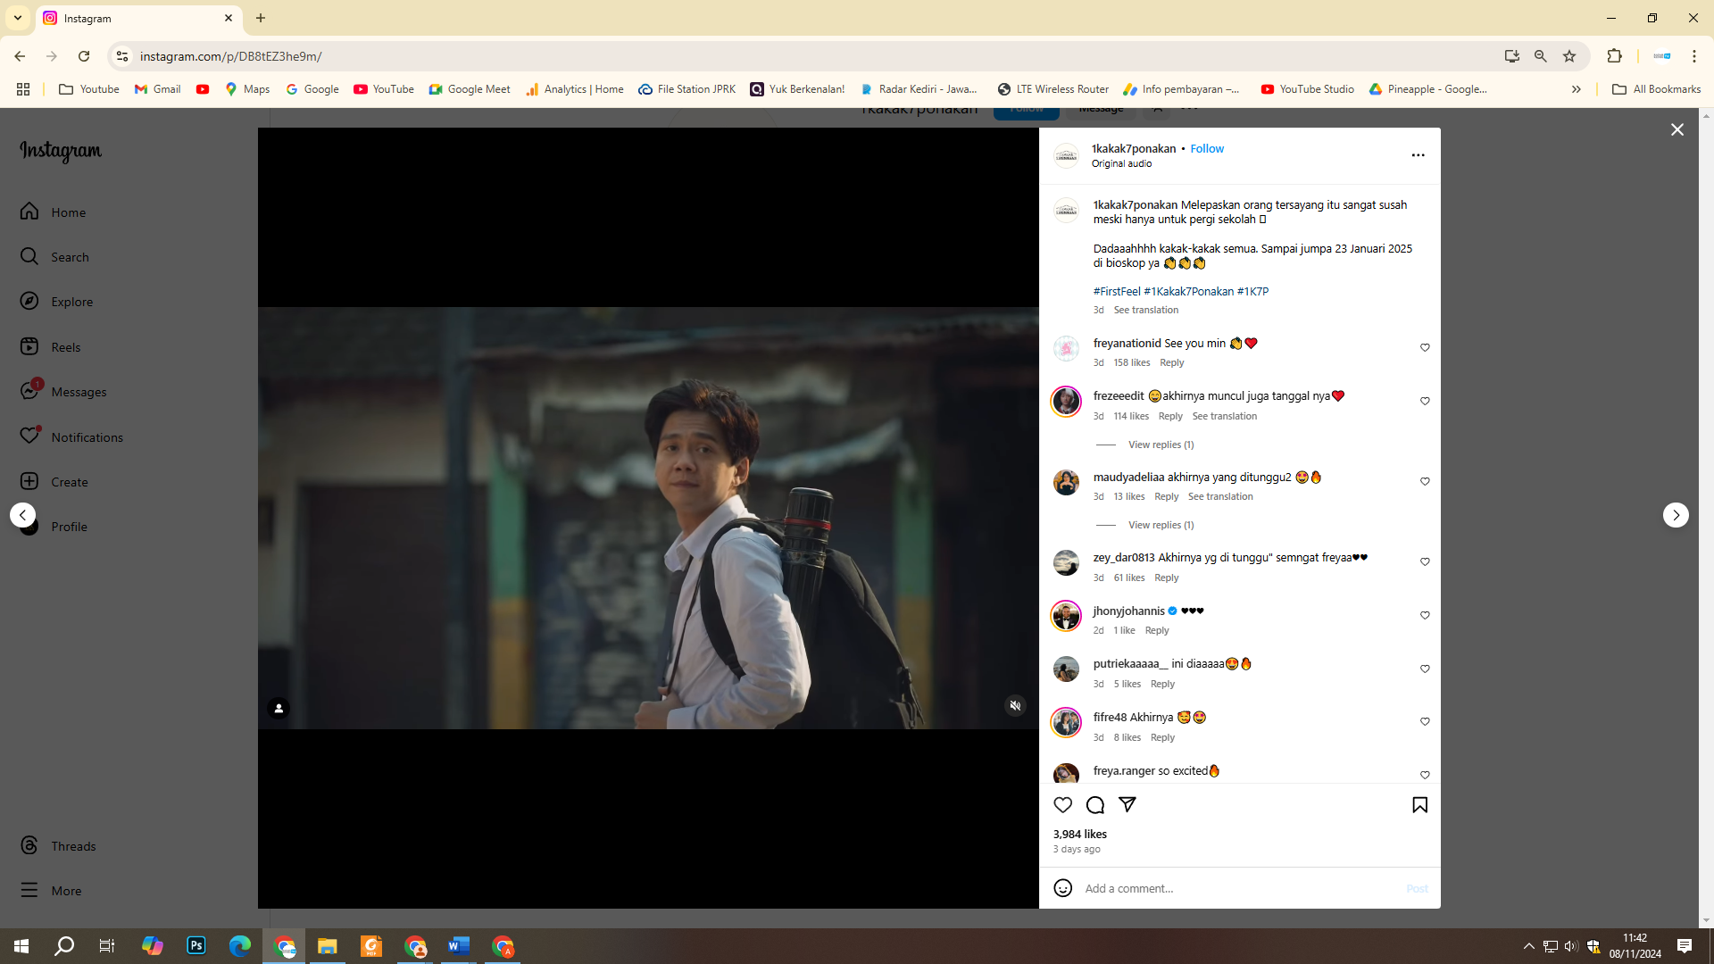Reload the page in Chrome
The height and width of the screenshot is (964, 1714).
[84, 56]
